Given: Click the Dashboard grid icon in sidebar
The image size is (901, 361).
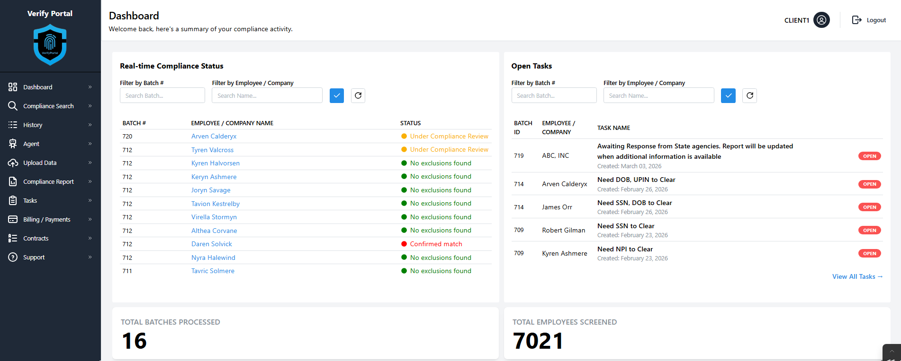Looking at the screenshot, I should (13, 87).
